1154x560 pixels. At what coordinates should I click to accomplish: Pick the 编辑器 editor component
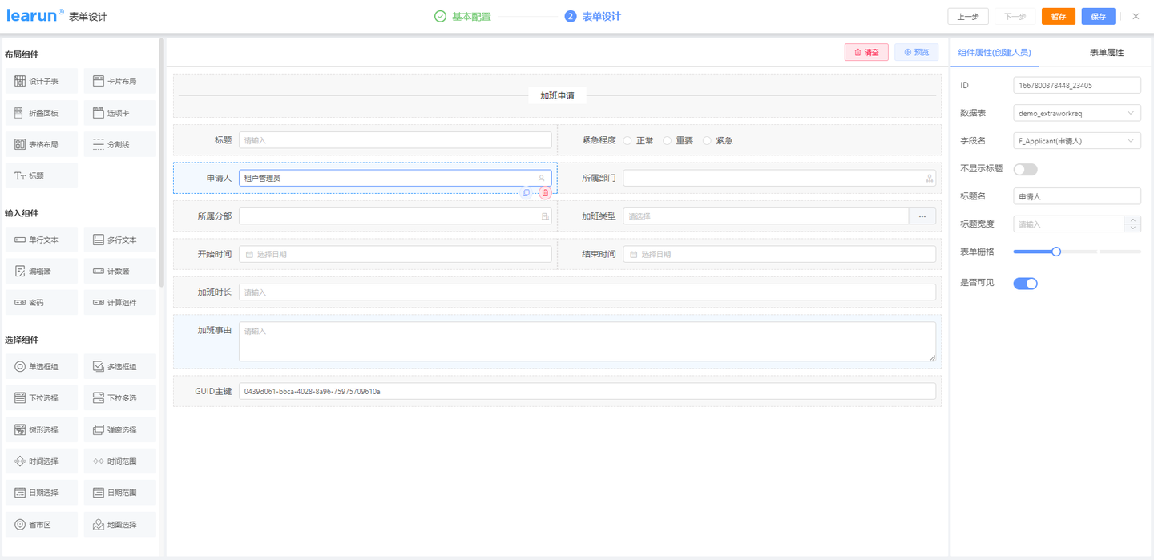click(42, 271)
